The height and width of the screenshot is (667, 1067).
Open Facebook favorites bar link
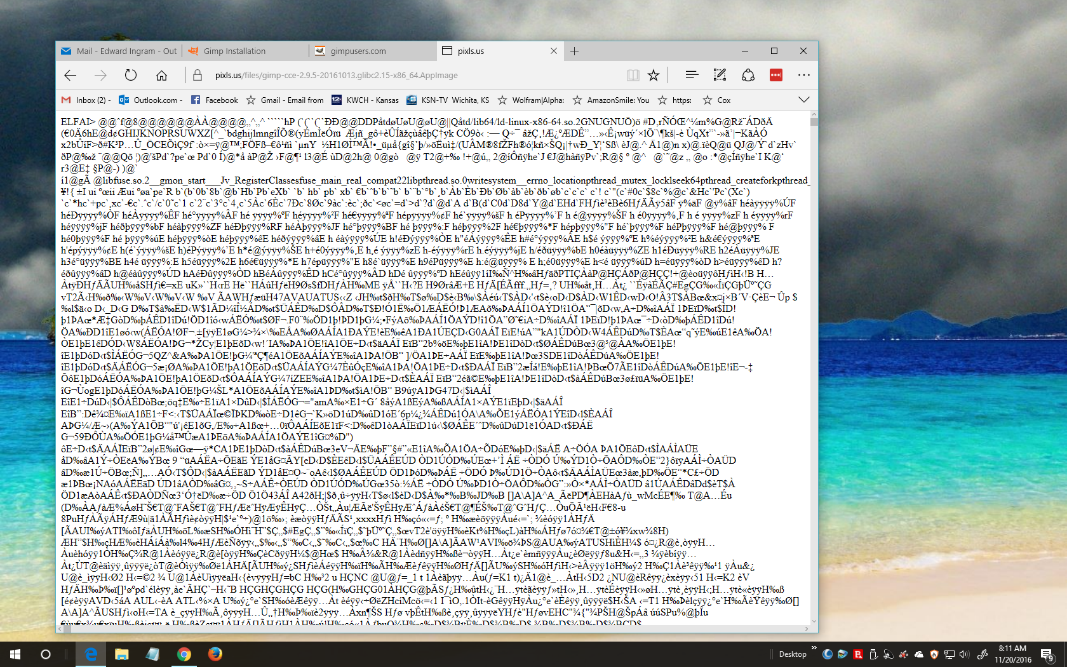coord(215,100)
